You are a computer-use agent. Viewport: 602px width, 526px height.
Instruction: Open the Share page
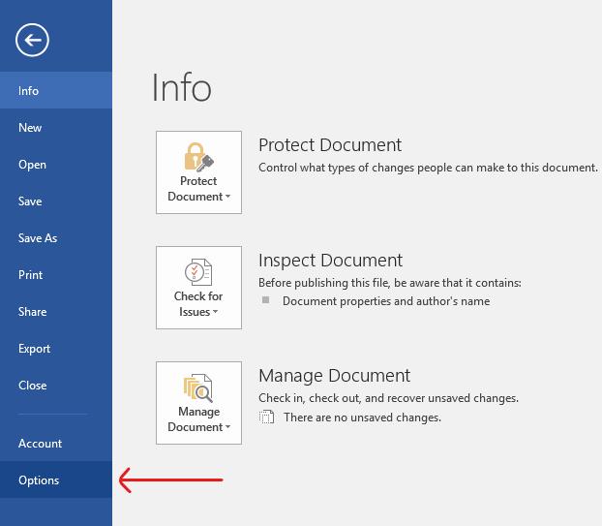[56, 312]
